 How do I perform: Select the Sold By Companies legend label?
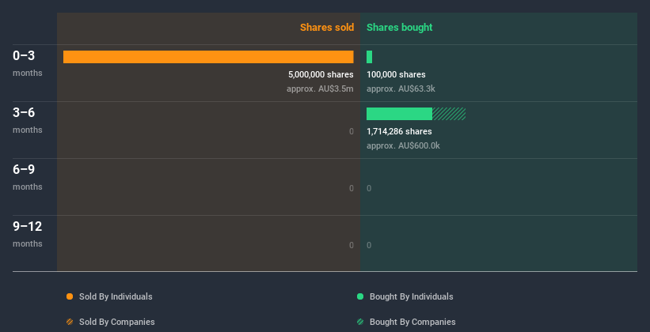117,322
